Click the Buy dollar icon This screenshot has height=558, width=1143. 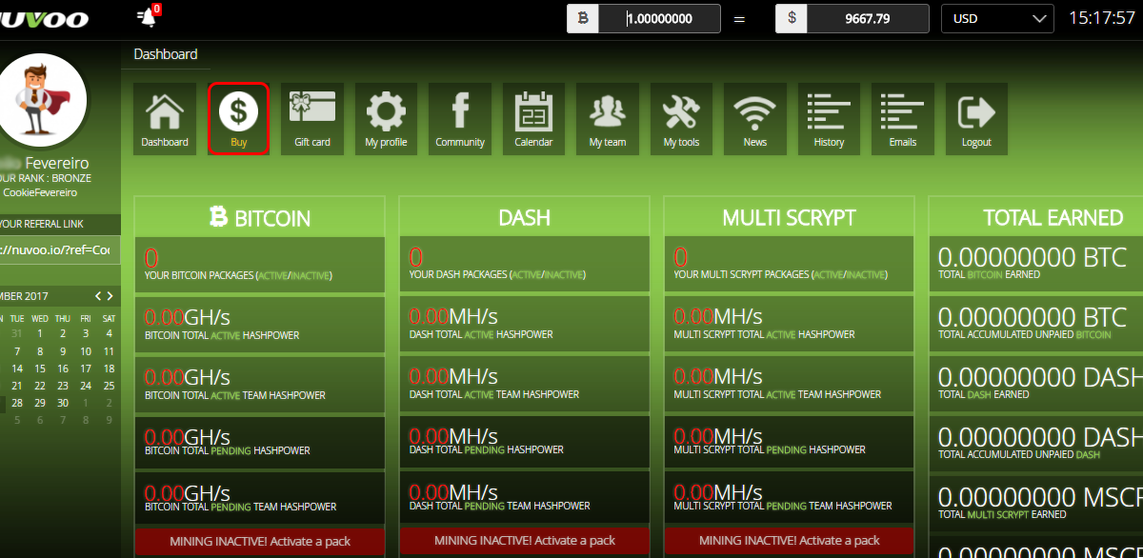coord(238,119)
